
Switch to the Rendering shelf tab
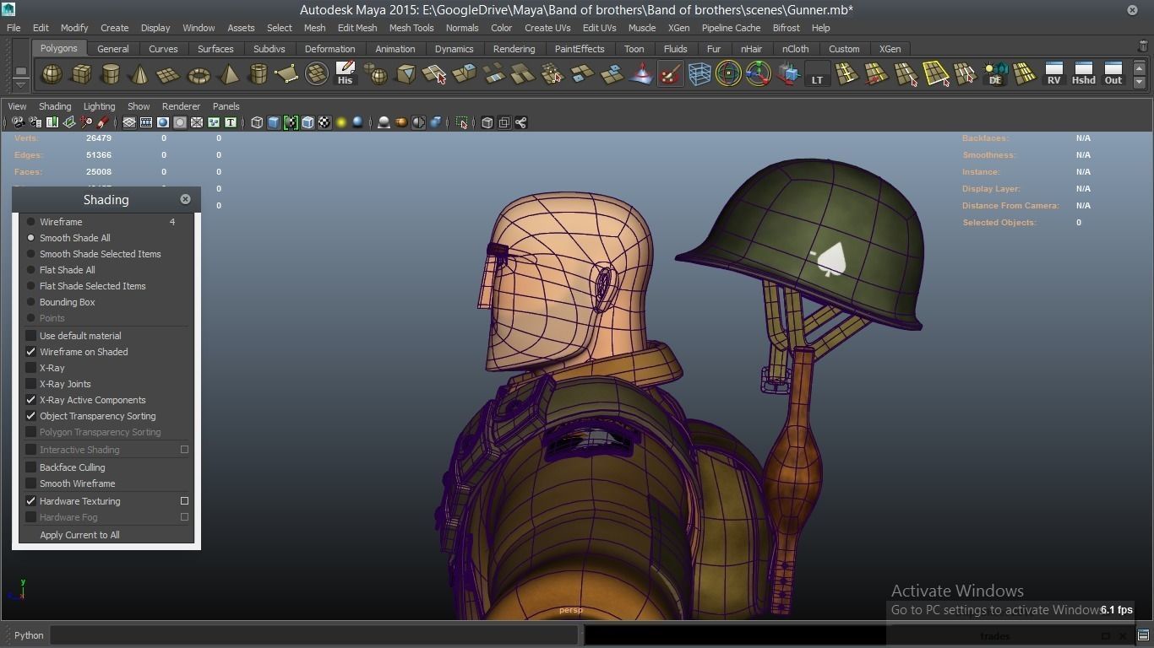click(x=514, y=49)
